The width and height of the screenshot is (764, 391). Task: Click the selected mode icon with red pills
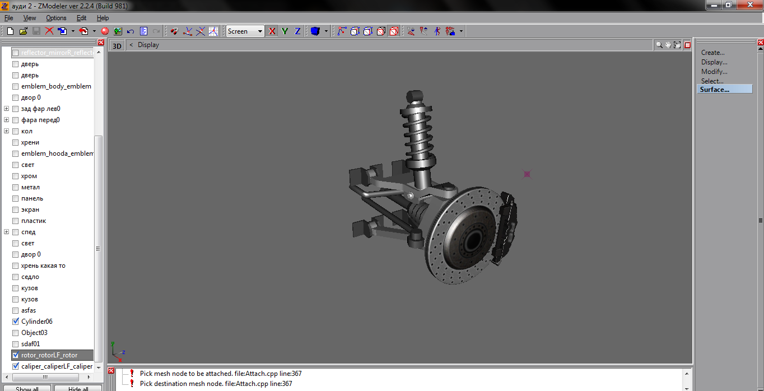coord(174,31)
